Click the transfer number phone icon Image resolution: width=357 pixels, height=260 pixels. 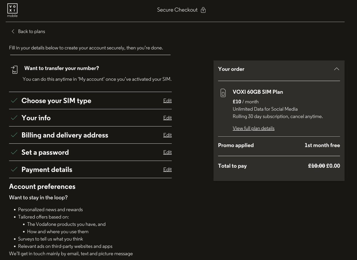click(x=14, y=70)
